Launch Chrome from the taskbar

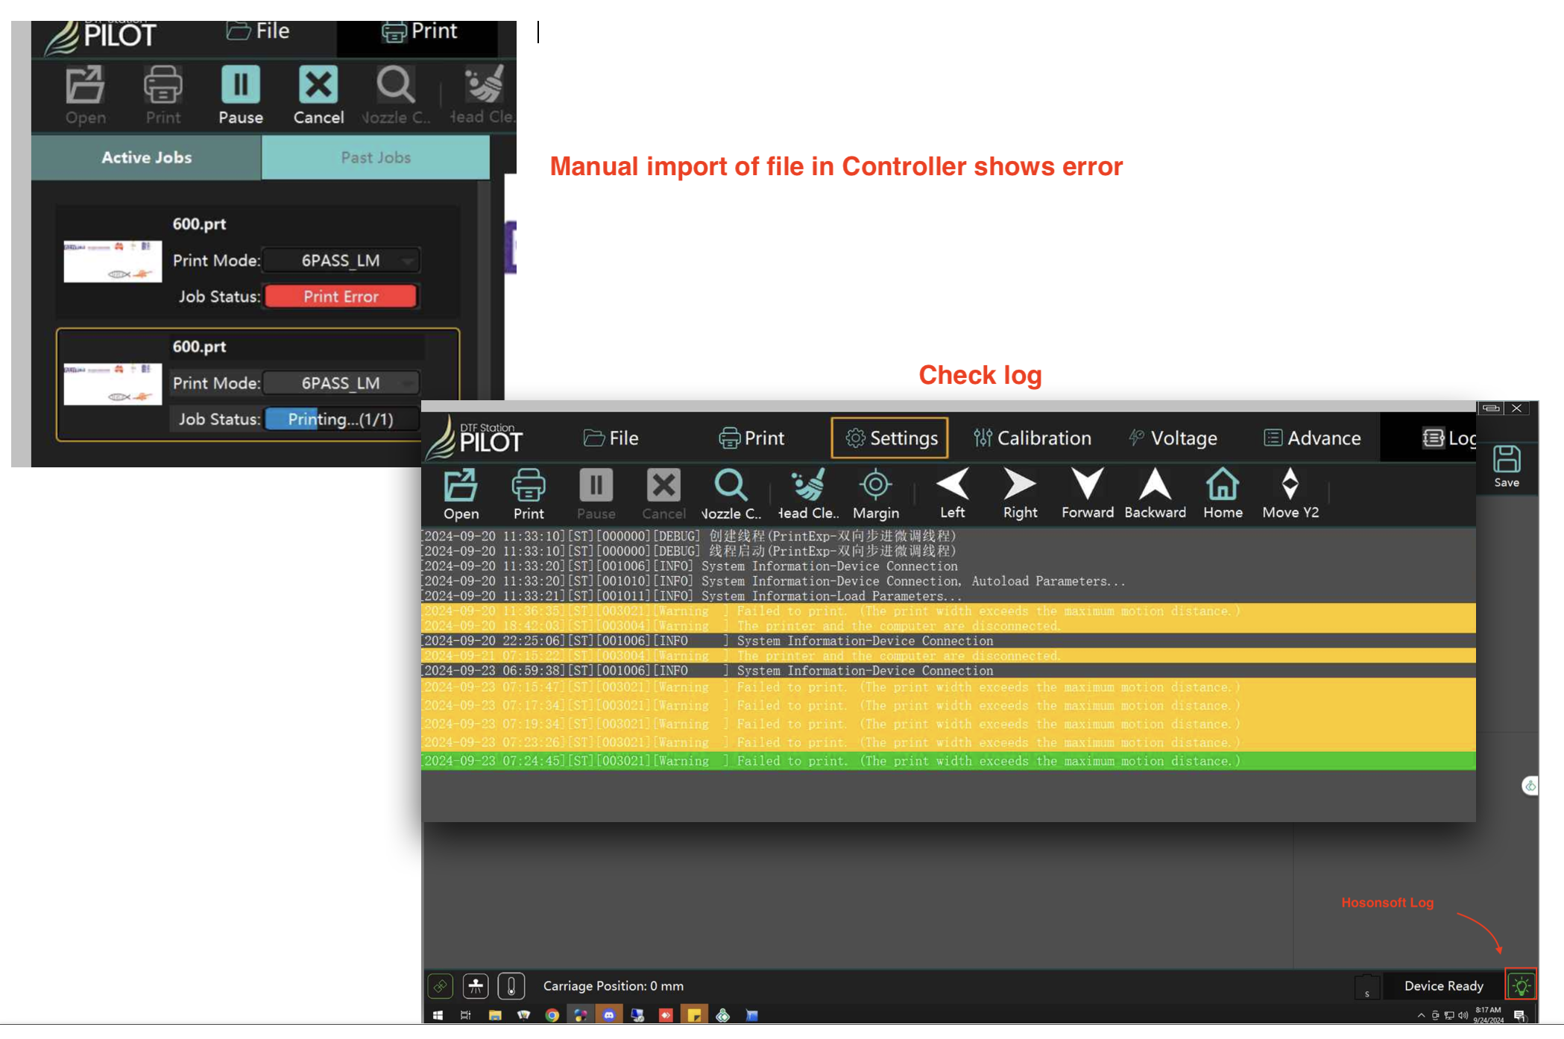click(x=552, y=1016)
